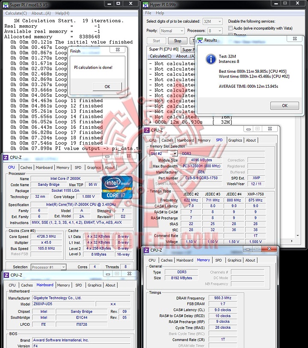The image size is (308, 348).
Task: Click the CPU-Z SPD window title icon
Action: pyautogui.click(x=147, y=130)
